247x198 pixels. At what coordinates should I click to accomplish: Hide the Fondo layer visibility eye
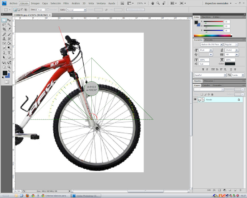[195, 100]
